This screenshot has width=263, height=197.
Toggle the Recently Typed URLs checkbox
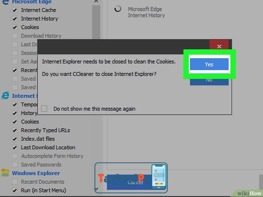coord(15,130)
